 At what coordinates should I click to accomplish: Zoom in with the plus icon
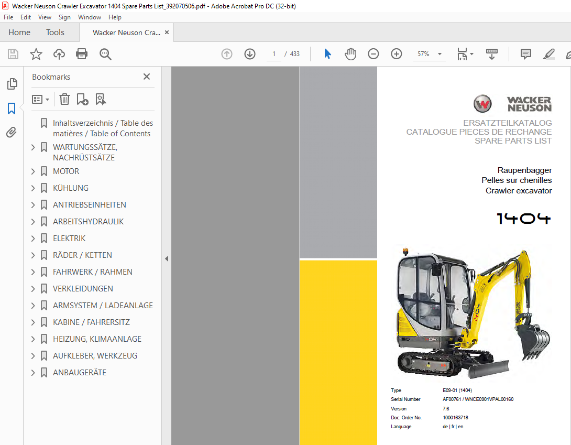point(396,54)
